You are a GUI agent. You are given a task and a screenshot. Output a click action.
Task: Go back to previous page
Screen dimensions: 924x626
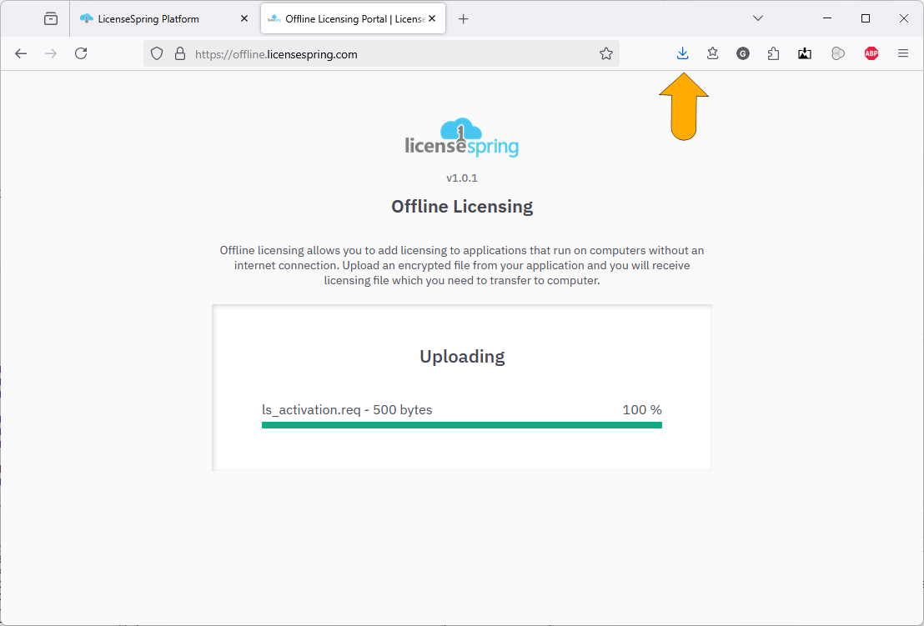(21, 54)
